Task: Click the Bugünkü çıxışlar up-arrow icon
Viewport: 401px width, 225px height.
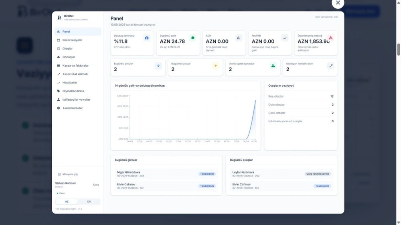Action: 216,66
